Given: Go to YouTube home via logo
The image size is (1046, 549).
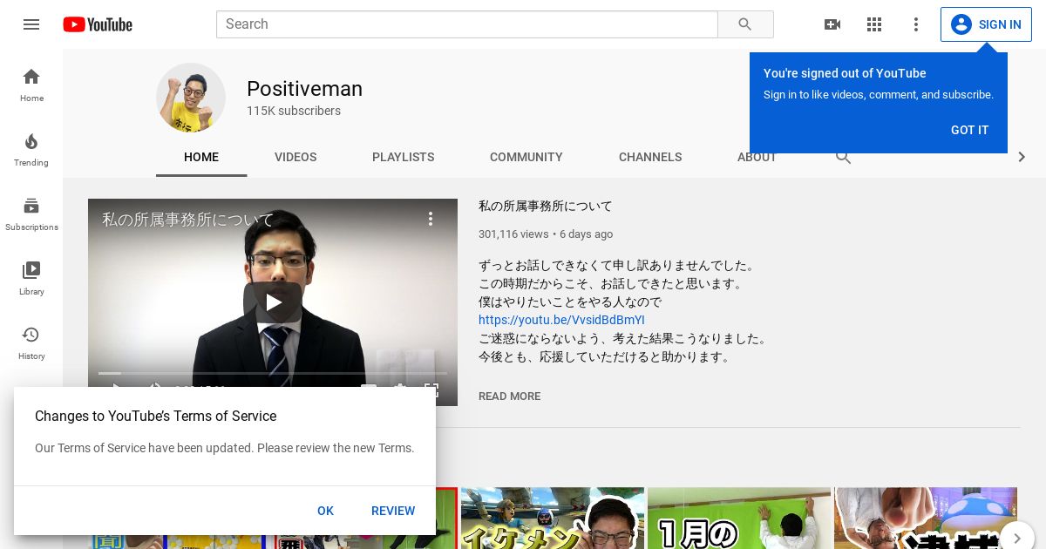Looking at the screenshot, I should click(98, 24).
